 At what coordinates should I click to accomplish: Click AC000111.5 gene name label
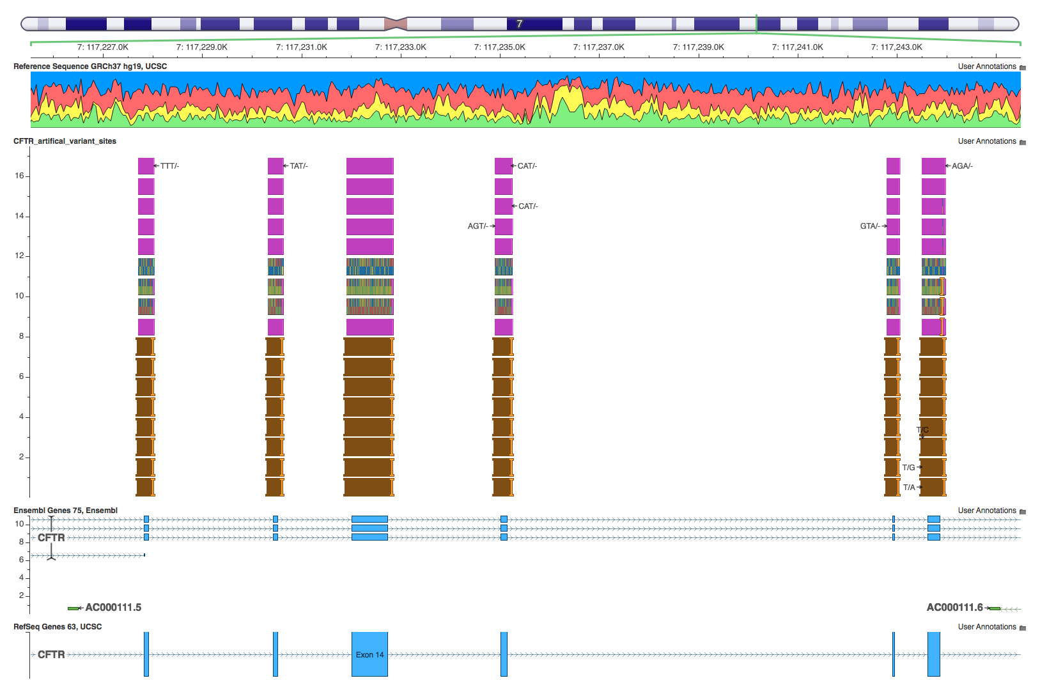[x=113, y=608]
